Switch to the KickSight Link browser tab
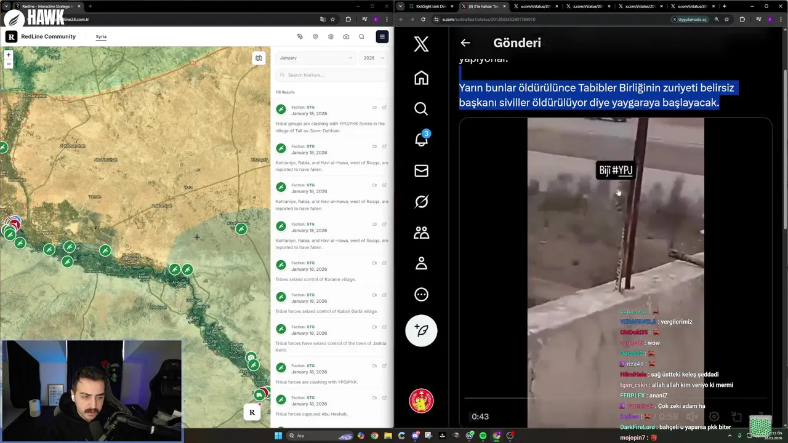Viewport: 788px width, 443px height. click(431, 6)
